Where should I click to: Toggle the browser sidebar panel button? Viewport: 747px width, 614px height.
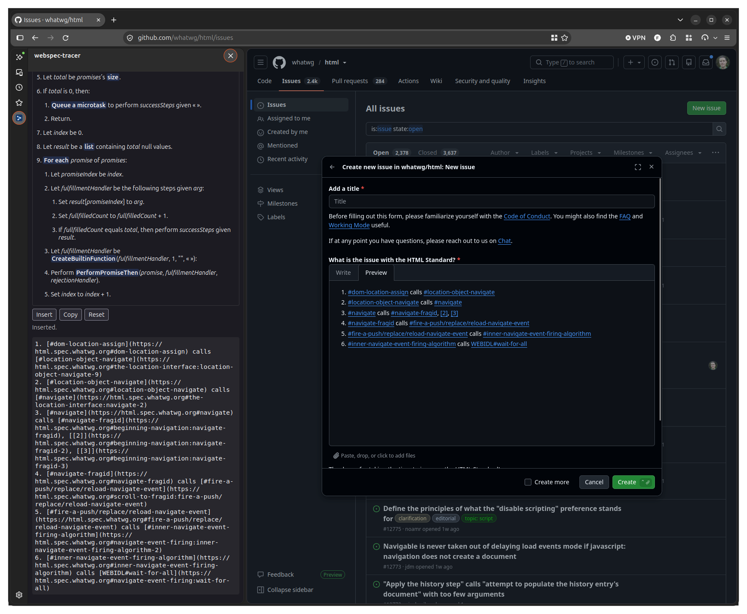click(20, 38)
